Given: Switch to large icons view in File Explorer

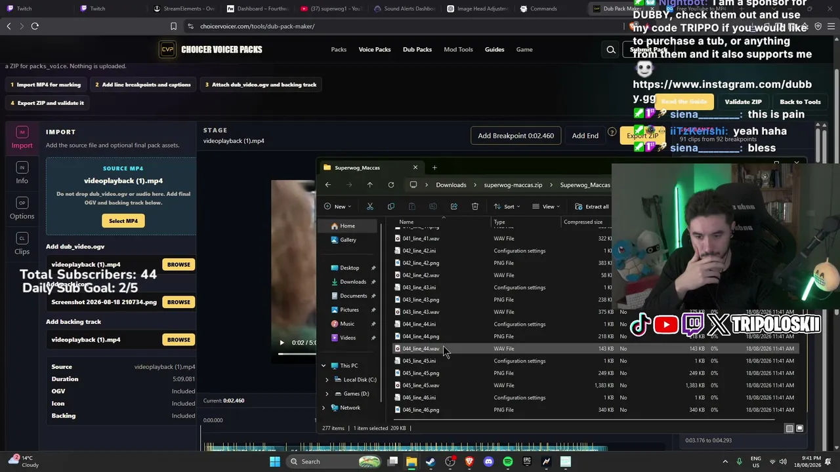Looking at the screenshot, I should (x=799, y=429).
